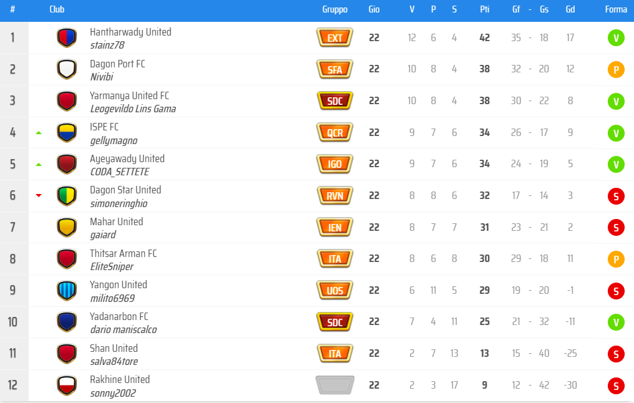
Task: Click Yadanarbon FC's green V form indicator
Action: (615, 323)
